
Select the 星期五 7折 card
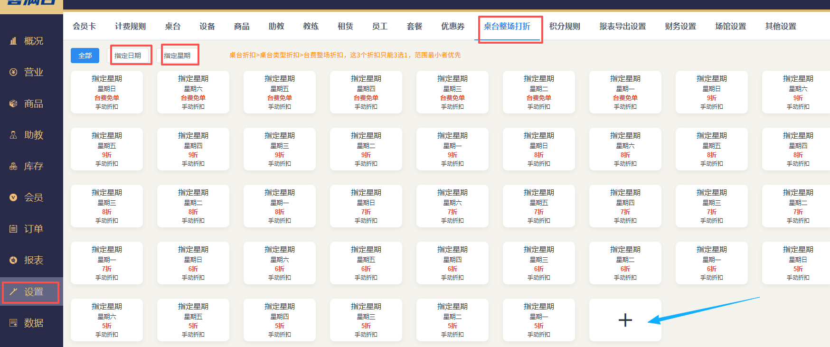539,206
